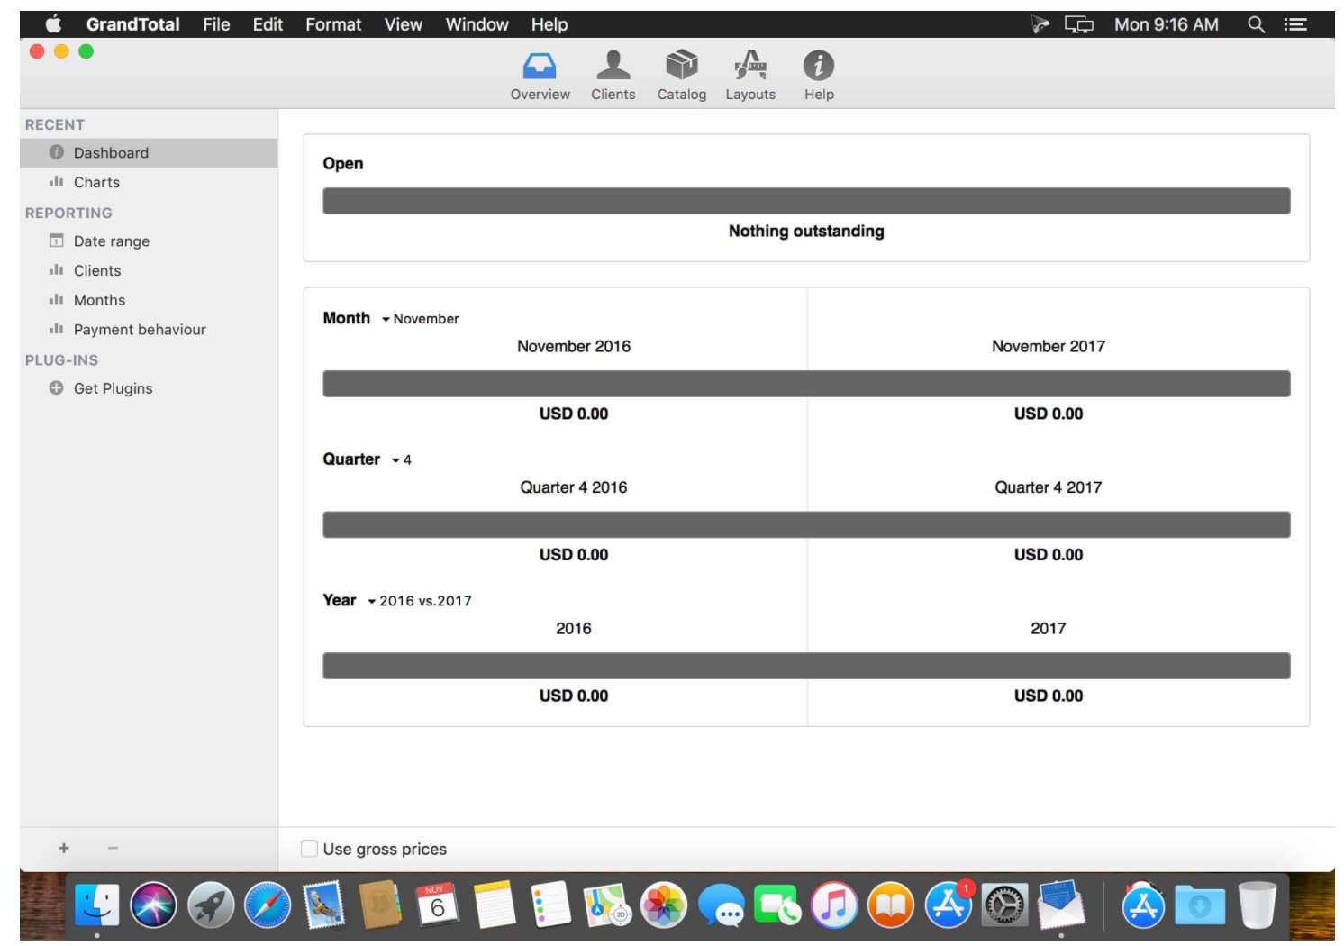This screenshot has width=1344, height=946.
Task: Open the Edit menu
Action: coord(268,24)
